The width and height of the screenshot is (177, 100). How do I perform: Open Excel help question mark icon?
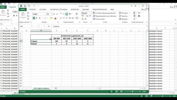(131, 6)
